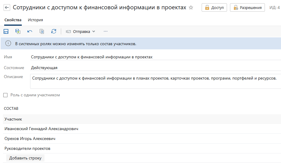
Task: Enable "Роль с одним участником" checkbox
Action: pyautogui.click(x=5, y=95)
